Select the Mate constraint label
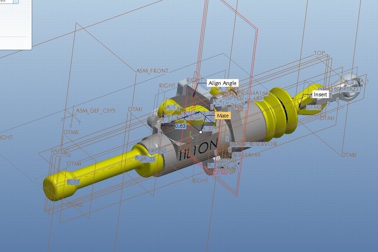The height and width of the screenshot is (252, 378). pyautogui.click(x=223, y=116)
